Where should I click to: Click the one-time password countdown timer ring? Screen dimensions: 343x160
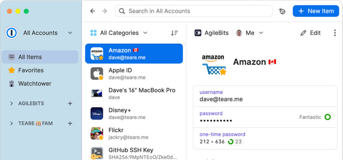click(x=231, y=142)
